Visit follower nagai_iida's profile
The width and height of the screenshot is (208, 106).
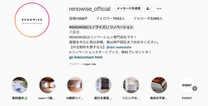(90, 64)
